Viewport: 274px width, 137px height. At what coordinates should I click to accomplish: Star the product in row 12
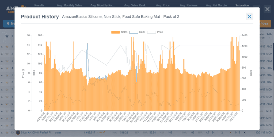pyautogui.click(x=7, y=125)
